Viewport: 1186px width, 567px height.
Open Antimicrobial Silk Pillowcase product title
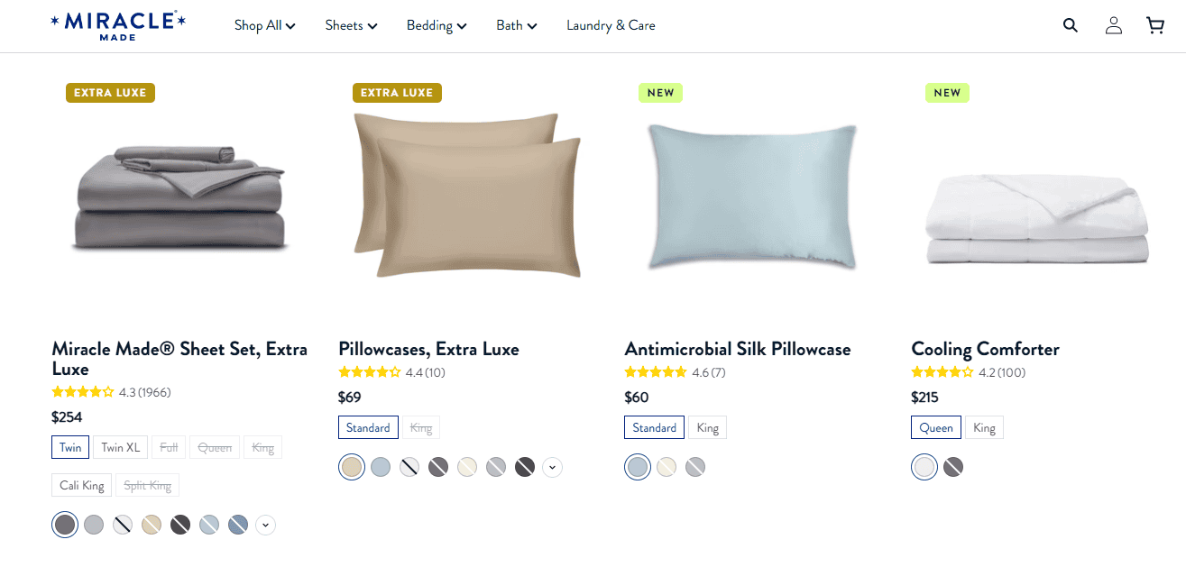pyautogui.click(x=738, y=349)
